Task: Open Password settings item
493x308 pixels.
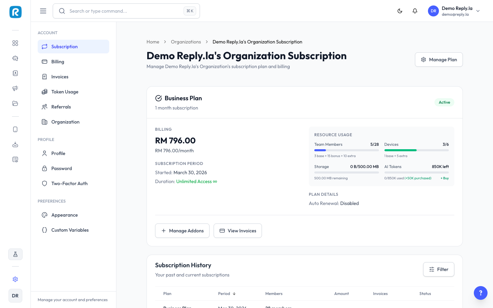Action: click(x=73, y=168)
